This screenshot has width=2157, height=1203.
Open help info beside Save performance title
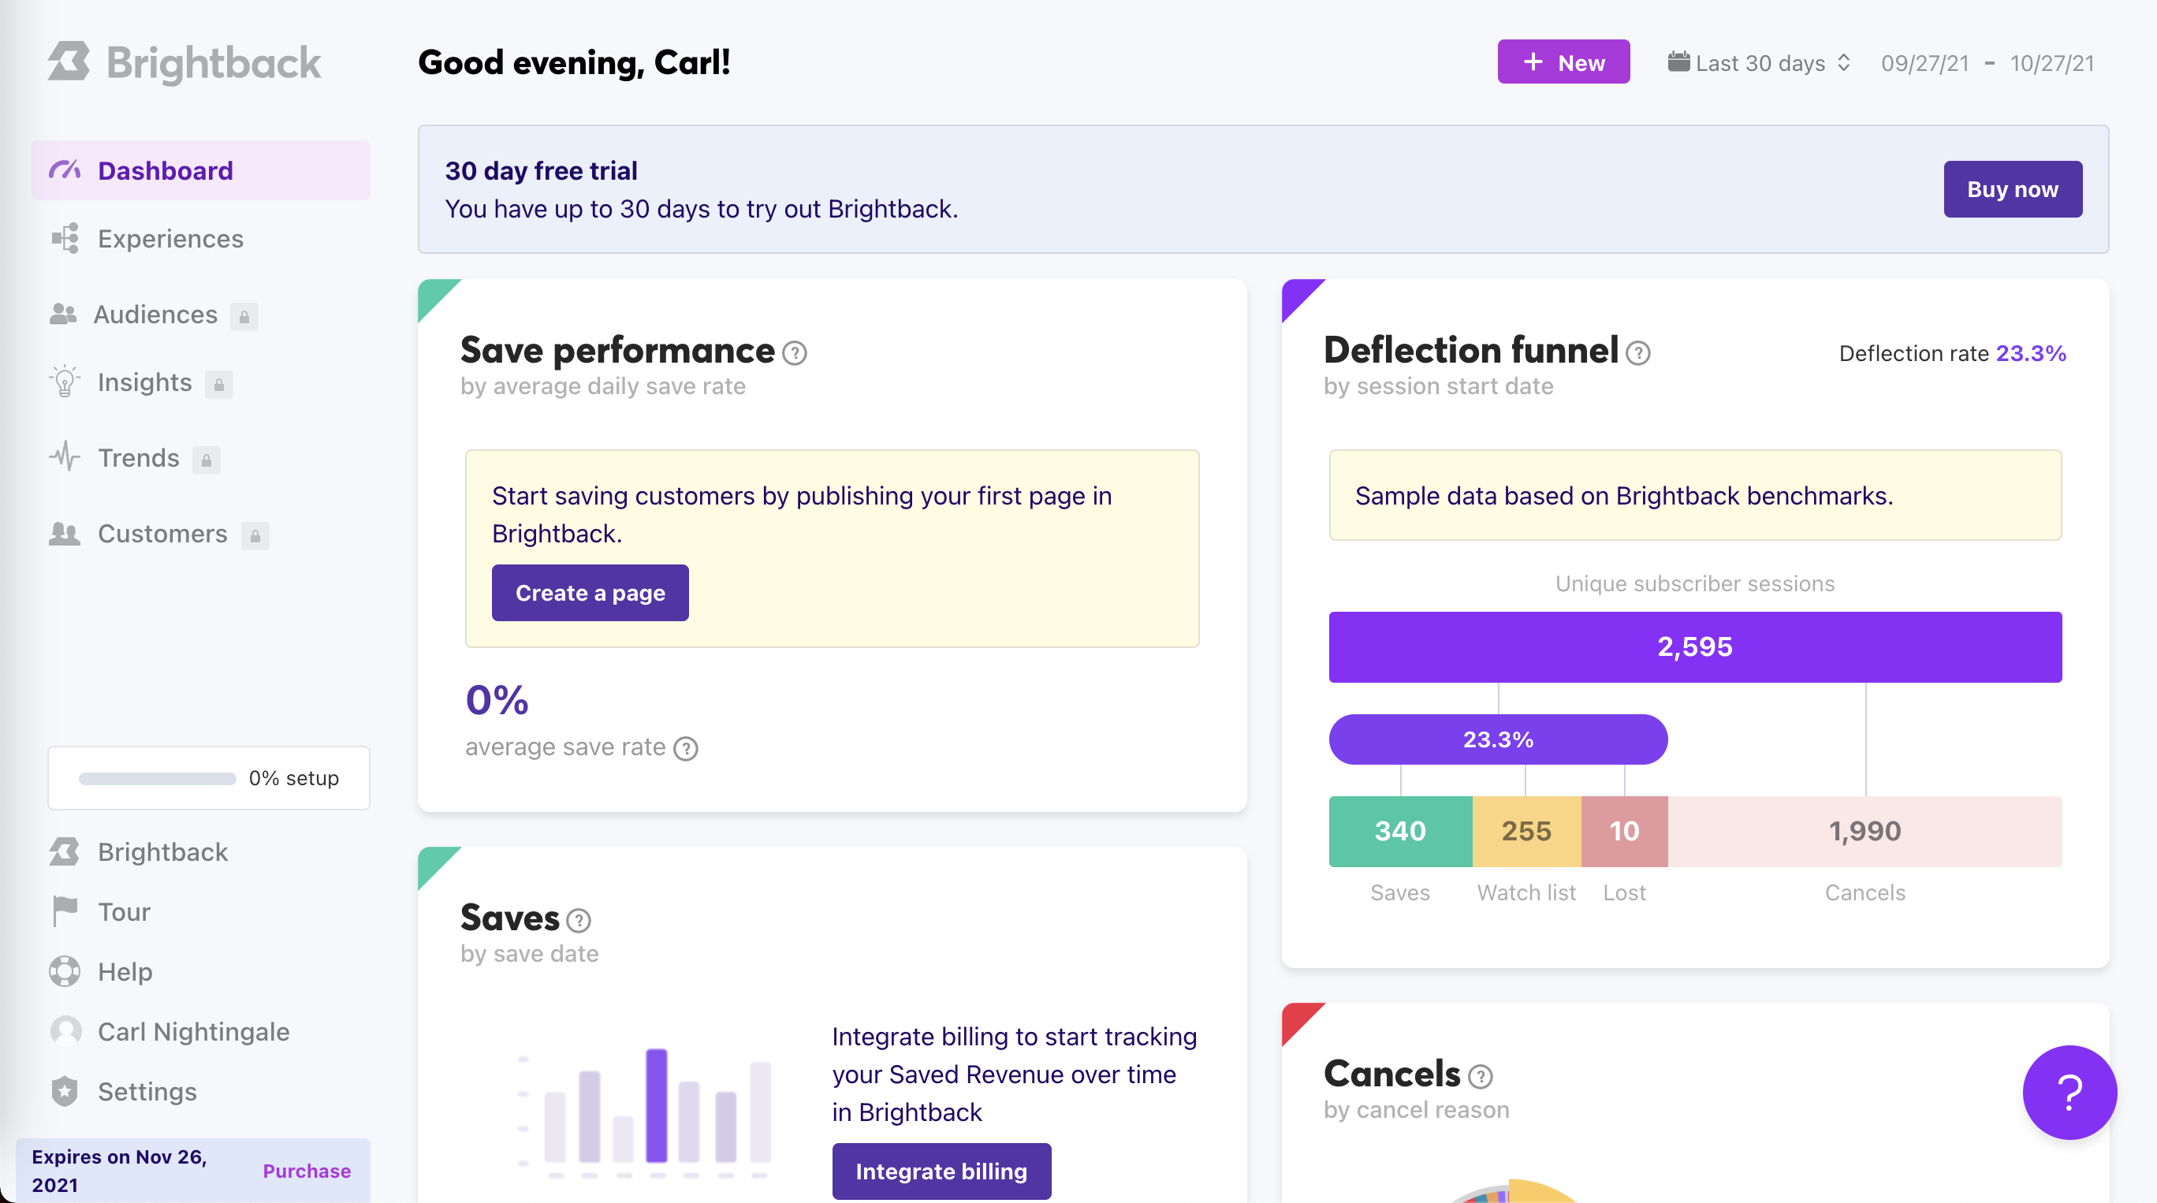[794, 353]
